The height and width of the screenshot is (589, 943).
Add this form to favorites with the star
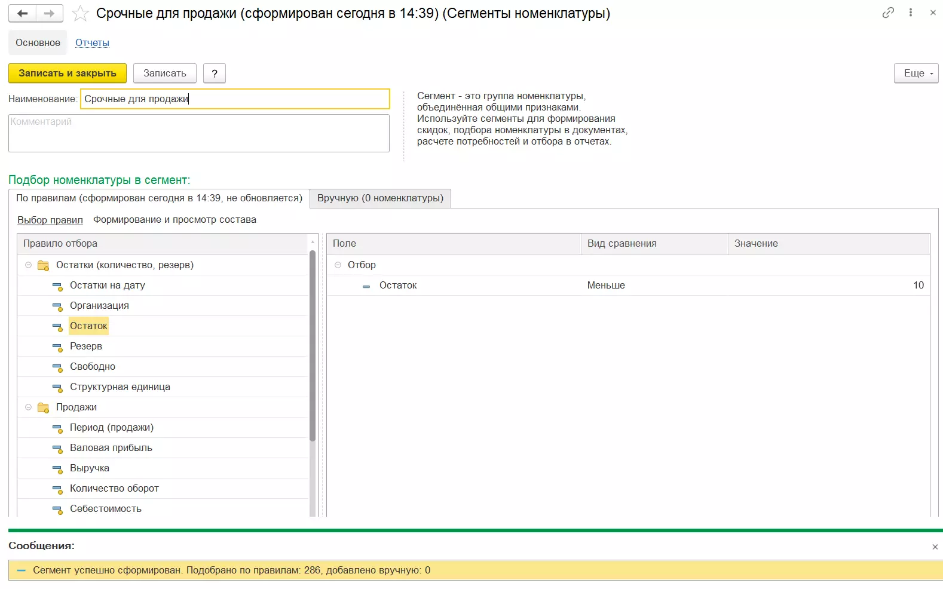[x=80, y=13]
